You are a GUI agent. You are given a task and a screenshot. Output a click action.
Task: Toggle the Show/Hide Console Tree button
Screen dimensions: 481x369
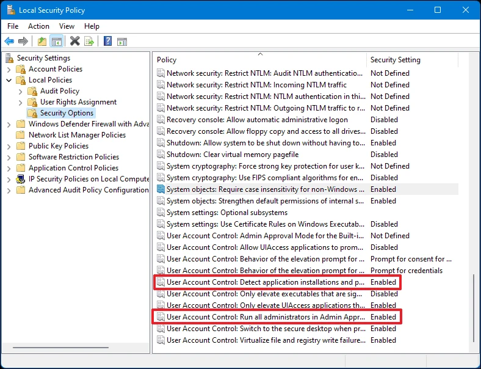pos(56,42)
